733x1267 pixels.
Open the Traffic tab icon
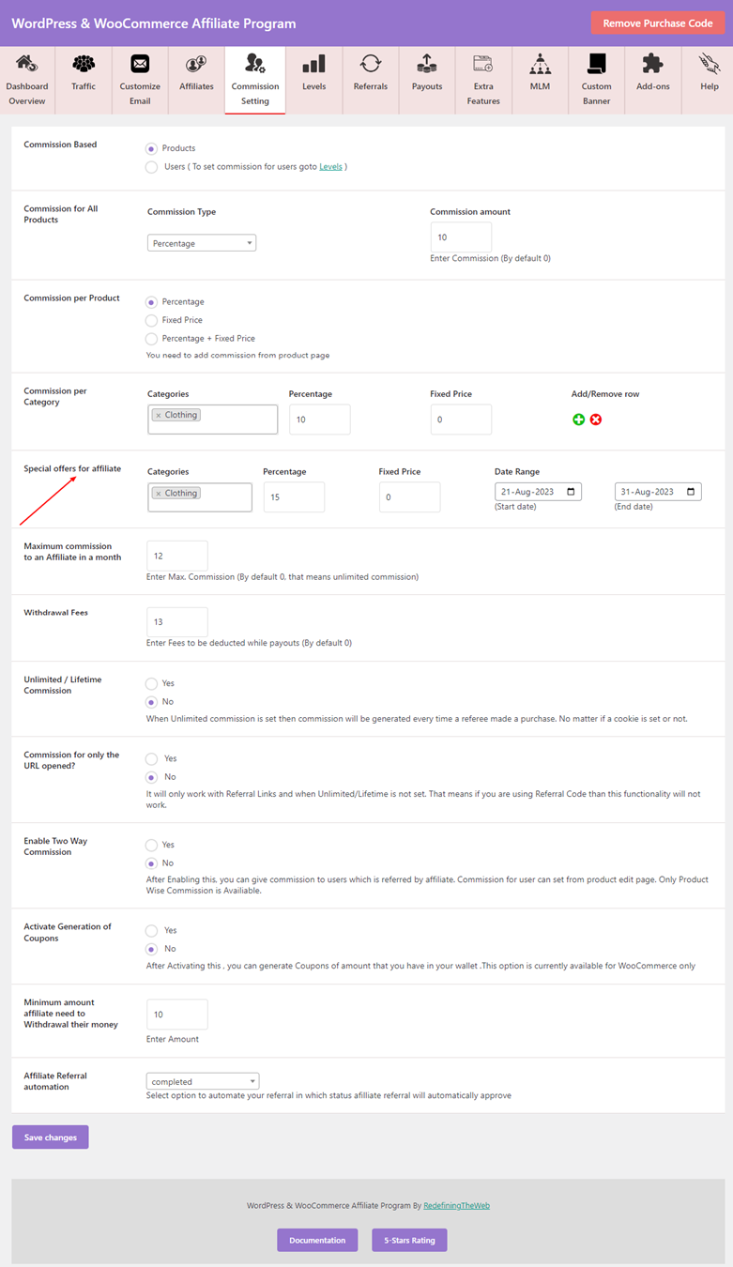point(84,64)
